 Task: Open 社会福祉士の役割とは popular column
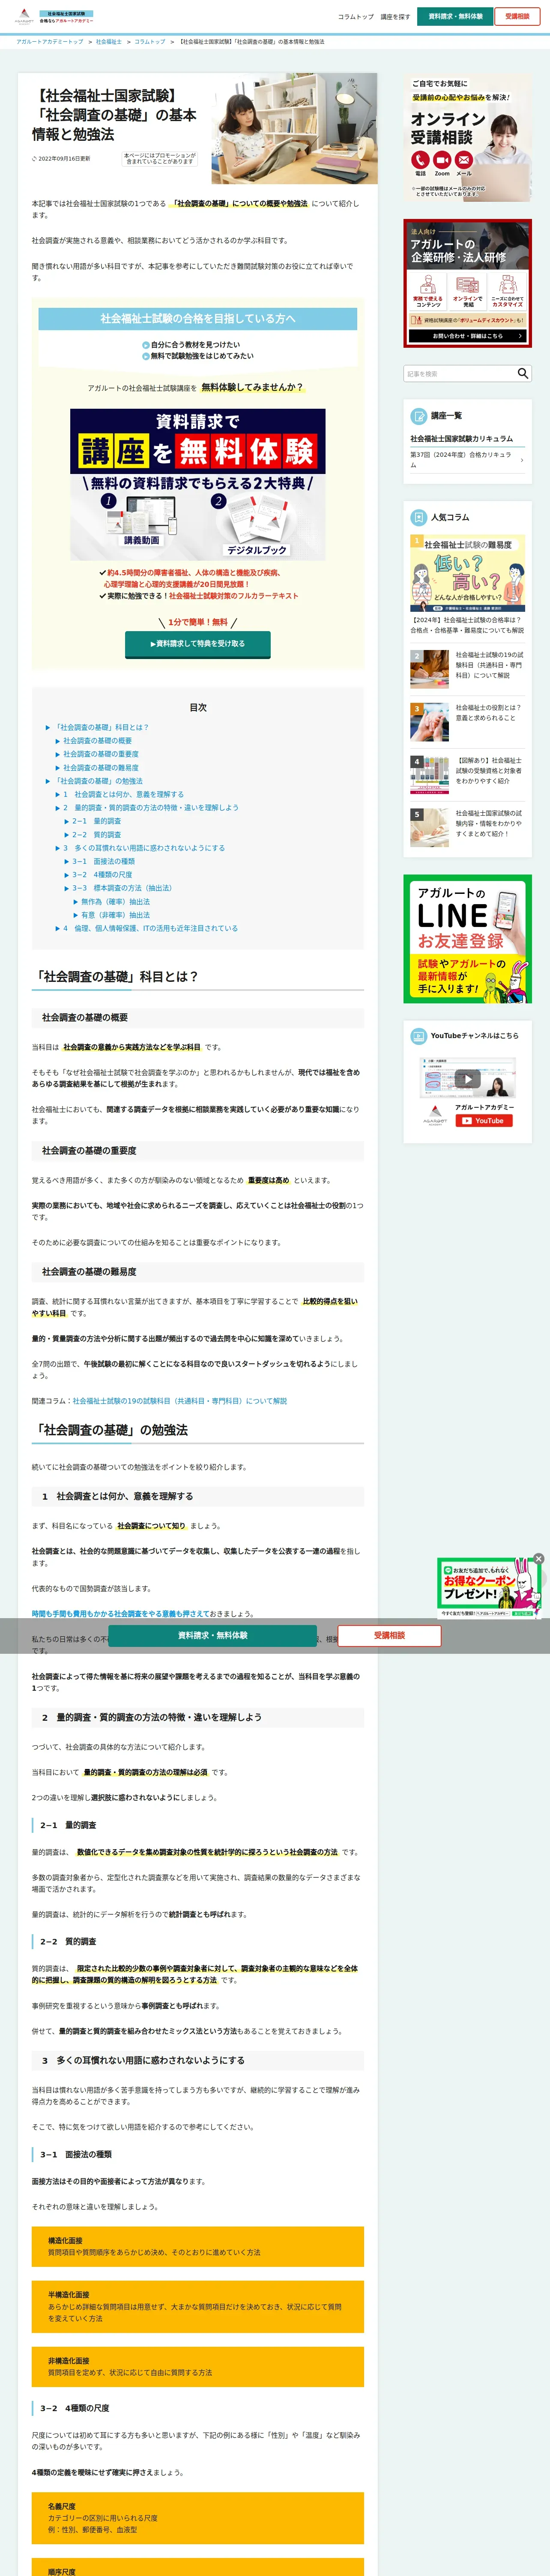[x=467, y=722]
